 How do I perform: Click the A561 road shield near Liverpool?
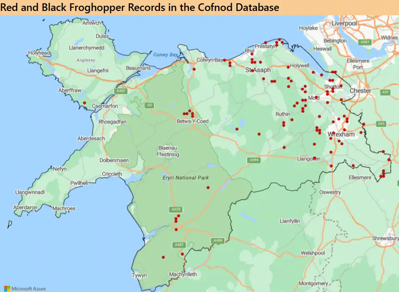pos(366,42)
